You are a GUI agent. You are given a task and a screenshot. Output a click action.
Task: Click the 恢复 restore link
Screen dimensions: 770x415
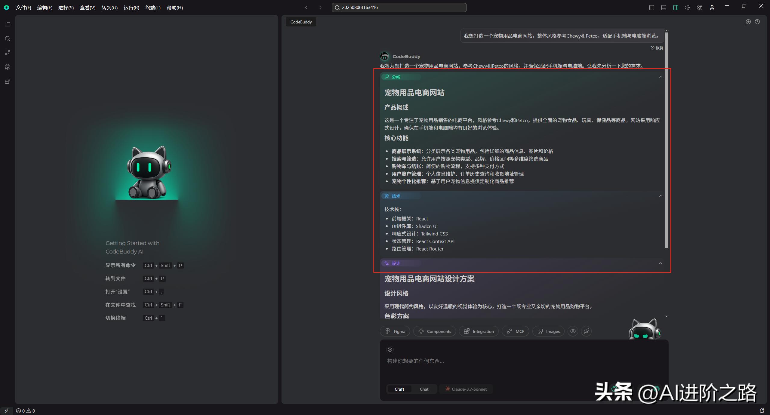pos(656,48)
